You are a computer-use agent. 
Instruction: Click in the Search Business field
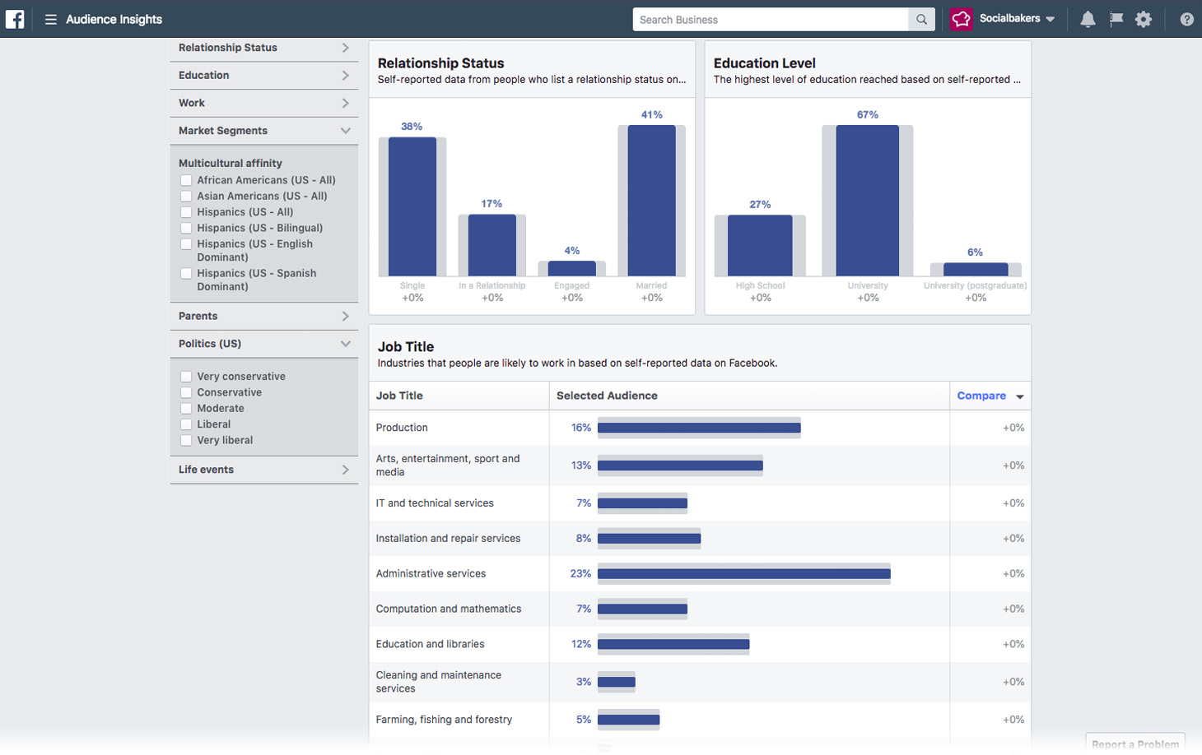pos(770,20)
